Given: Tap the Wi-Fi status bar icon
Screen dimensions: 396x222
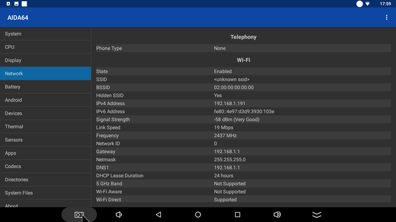Looking at the screenshot, I should tap(368, 4).
